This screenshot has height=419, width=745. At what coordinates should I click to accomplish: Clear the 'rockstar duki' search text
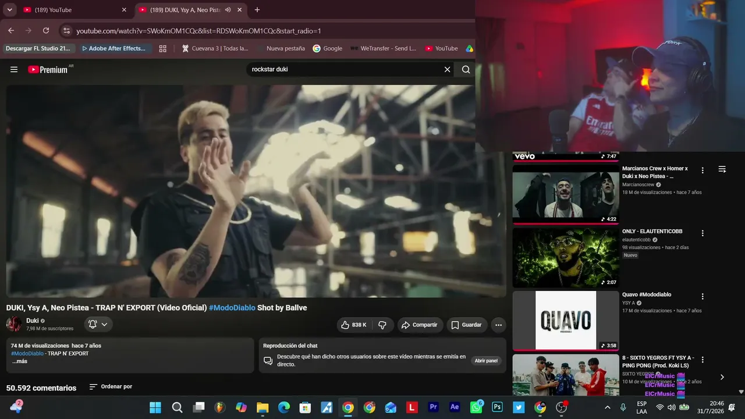pos(447,69)
